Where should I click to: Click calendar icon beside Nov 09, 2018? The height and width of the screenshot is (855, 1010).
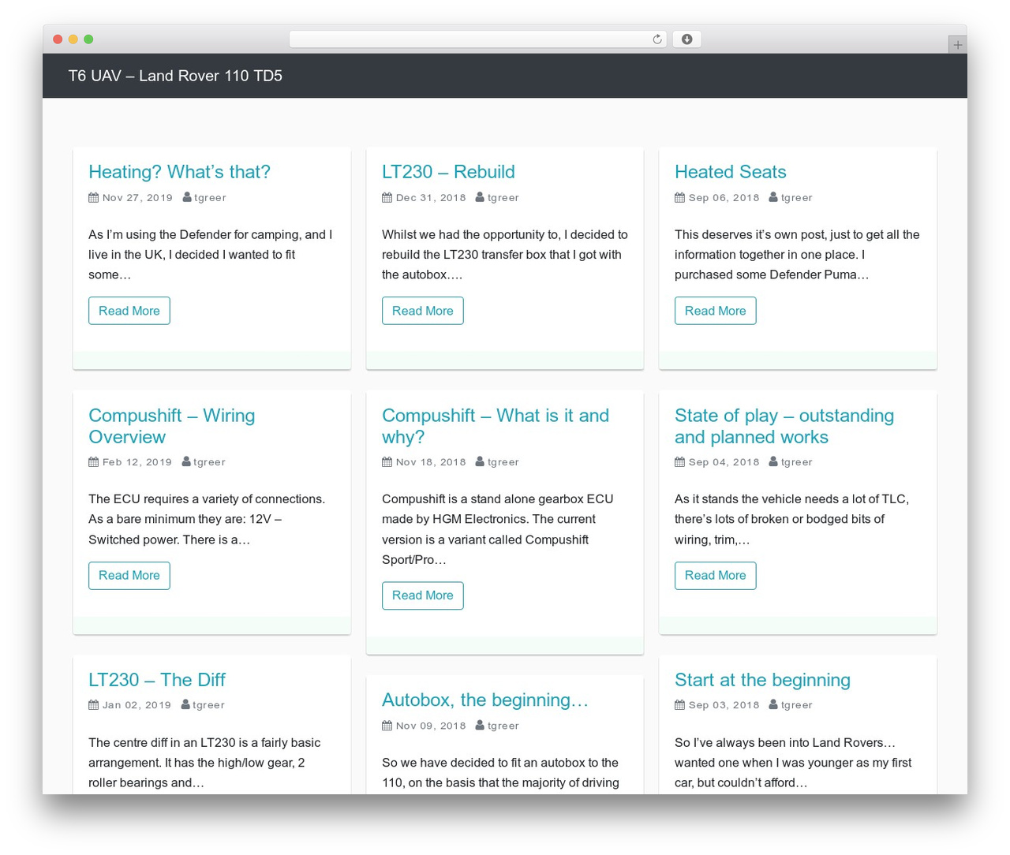(x=387, y=726)
